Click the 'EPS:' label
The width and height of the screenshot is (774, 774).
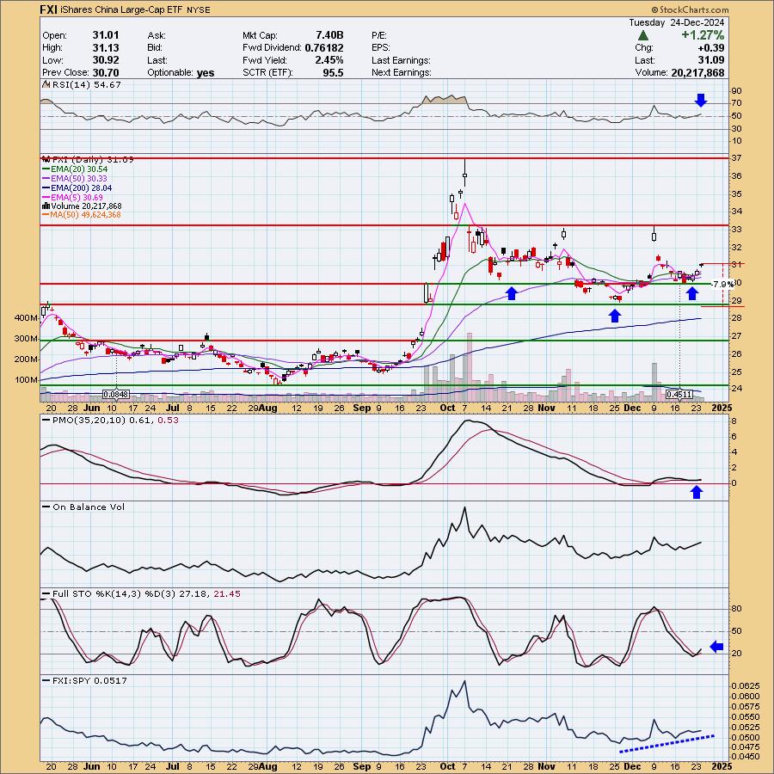coord(381,48)
